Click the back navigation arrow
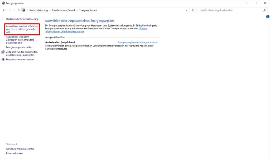The width and height of the screenshot is (270, 159). [x=4, y=10]
